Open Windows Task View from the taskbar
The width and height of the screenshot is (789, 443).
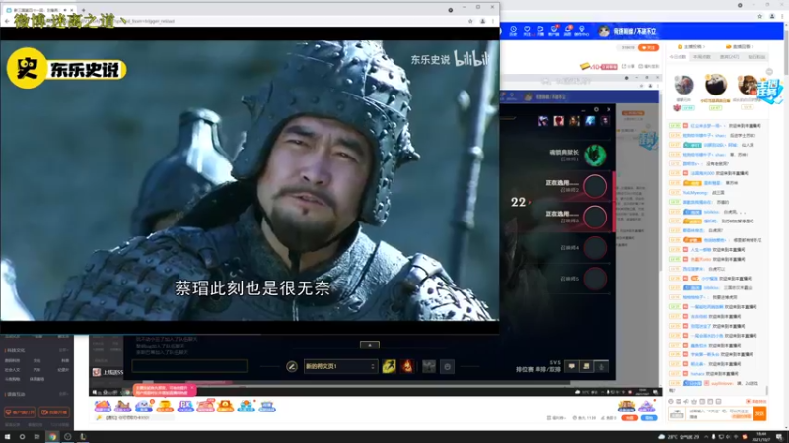36,437
